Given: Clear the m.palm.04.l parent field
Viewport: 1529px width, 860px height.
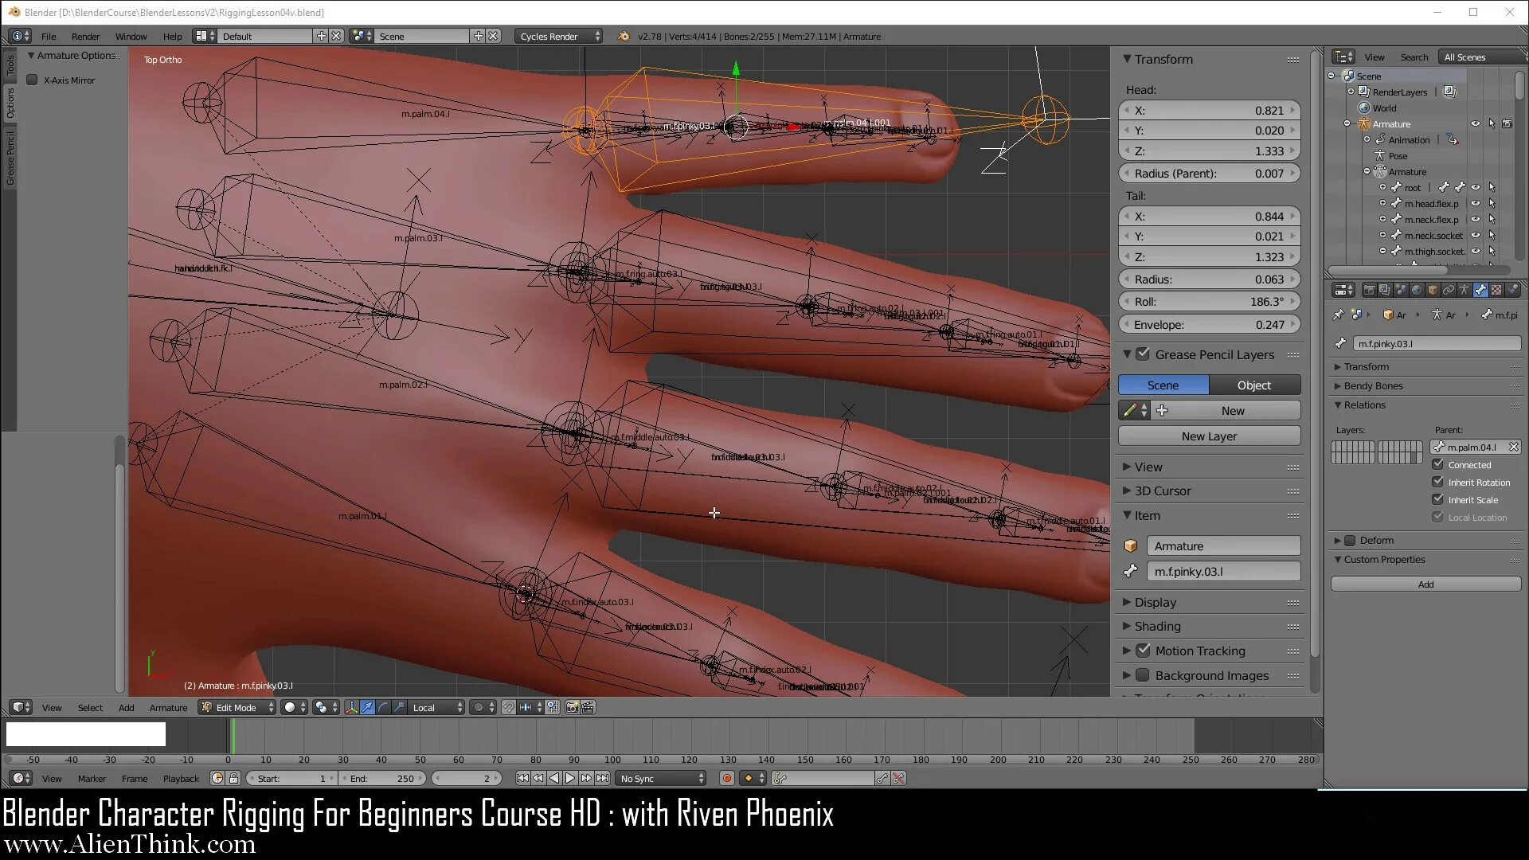Looking at the screenshot, I should (x=1514, y=447).
